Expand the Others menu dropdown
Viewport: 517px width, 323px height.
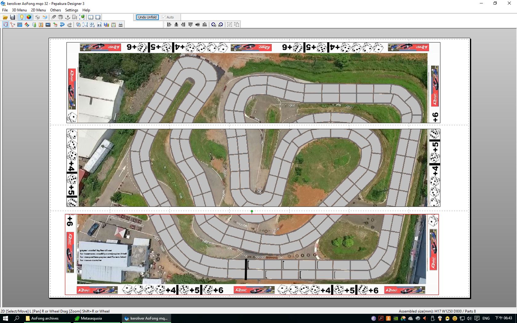55,10
